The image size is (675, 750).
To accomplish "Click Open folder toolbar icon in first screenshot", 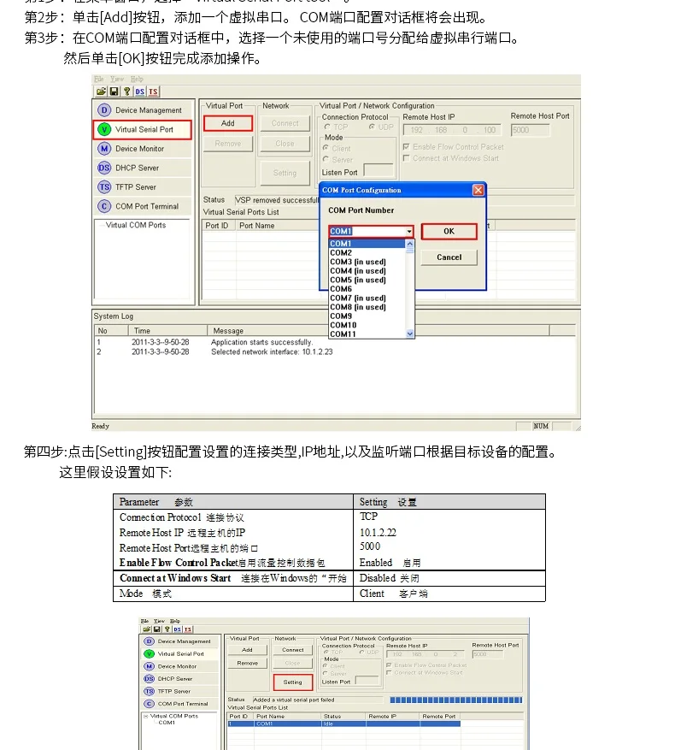I will (101, 92).
